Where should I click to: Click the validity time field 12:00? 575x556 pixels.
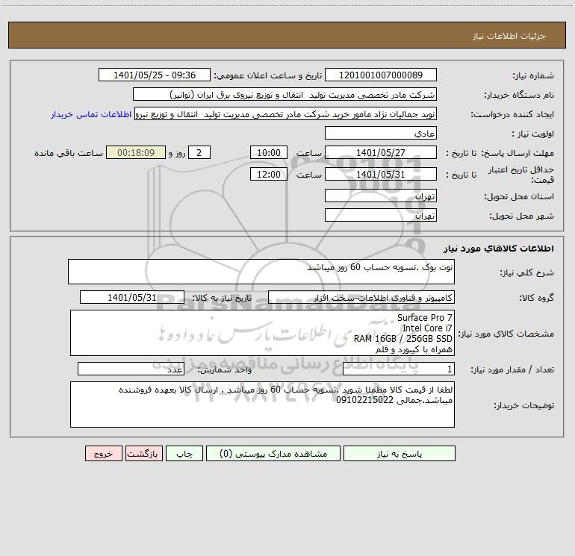click(x=268, y=174)
